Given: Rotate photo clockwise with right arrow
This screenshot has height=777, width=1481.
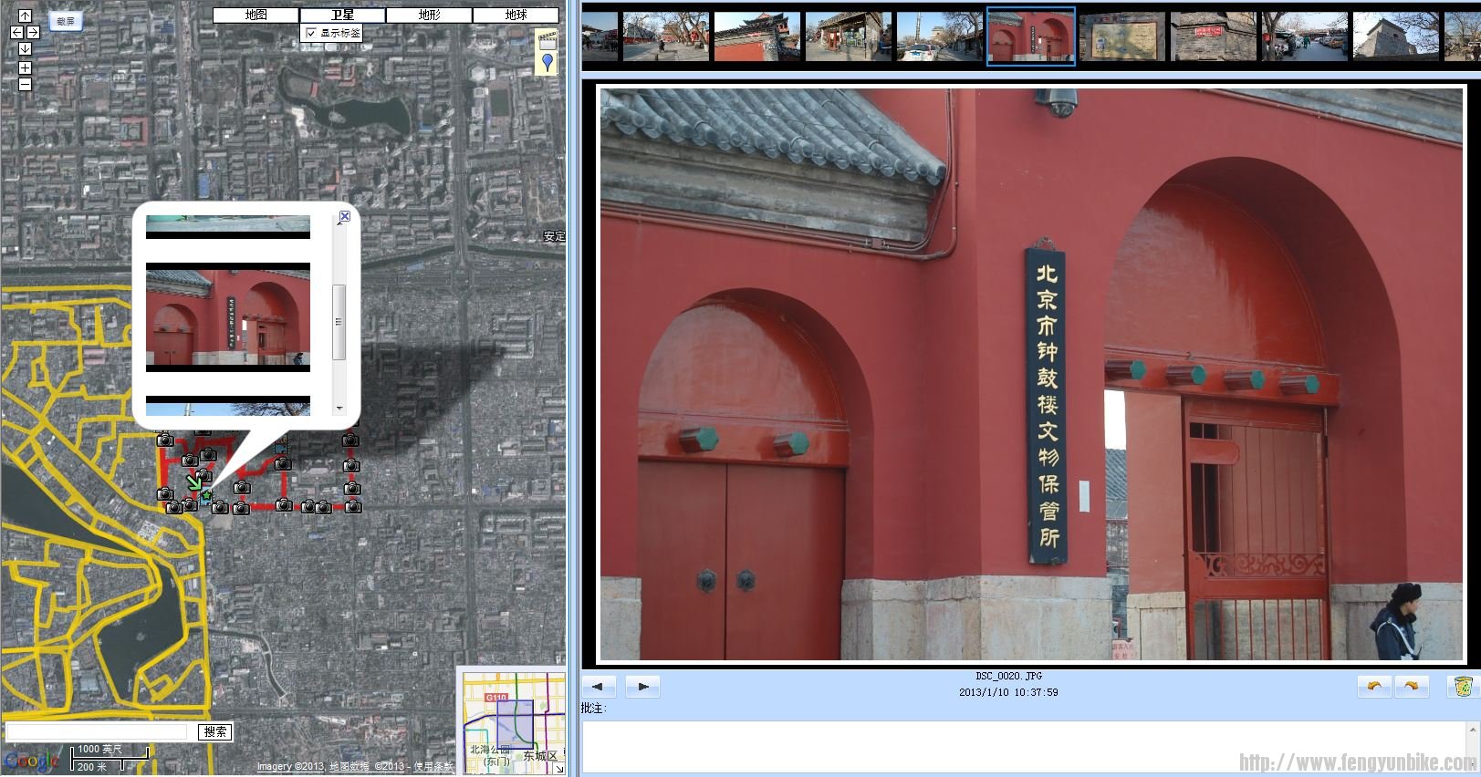Looking at the screenshot, I should coord(1411,687).
